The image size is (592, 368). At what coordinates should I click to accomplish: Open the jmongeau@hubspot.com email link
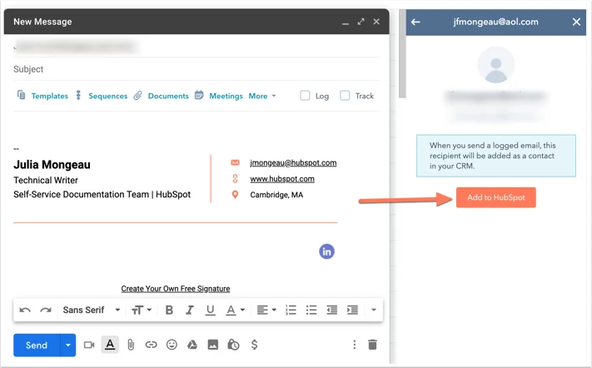click(x=293, y=162)
